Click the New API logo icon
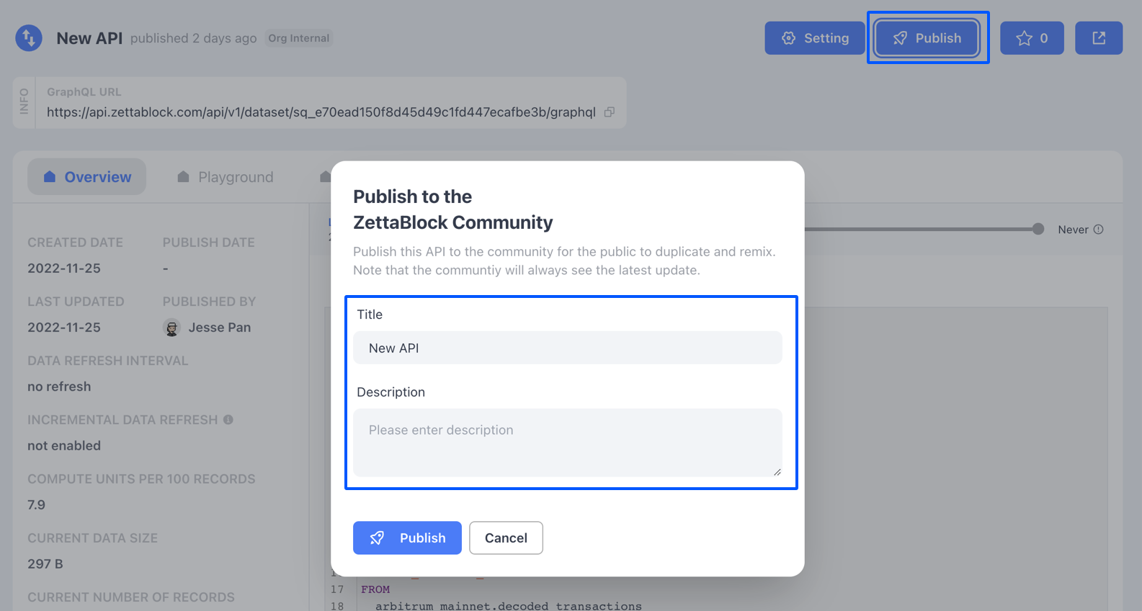 coord(29,38)
